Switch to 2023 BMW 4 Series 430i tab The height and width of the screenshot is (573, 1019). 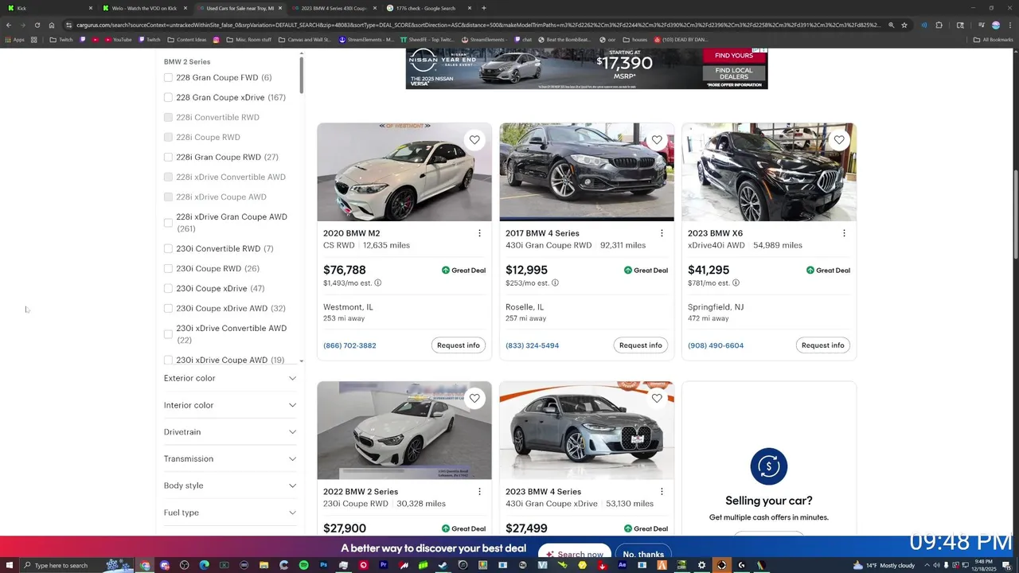(x=334, y=8)
